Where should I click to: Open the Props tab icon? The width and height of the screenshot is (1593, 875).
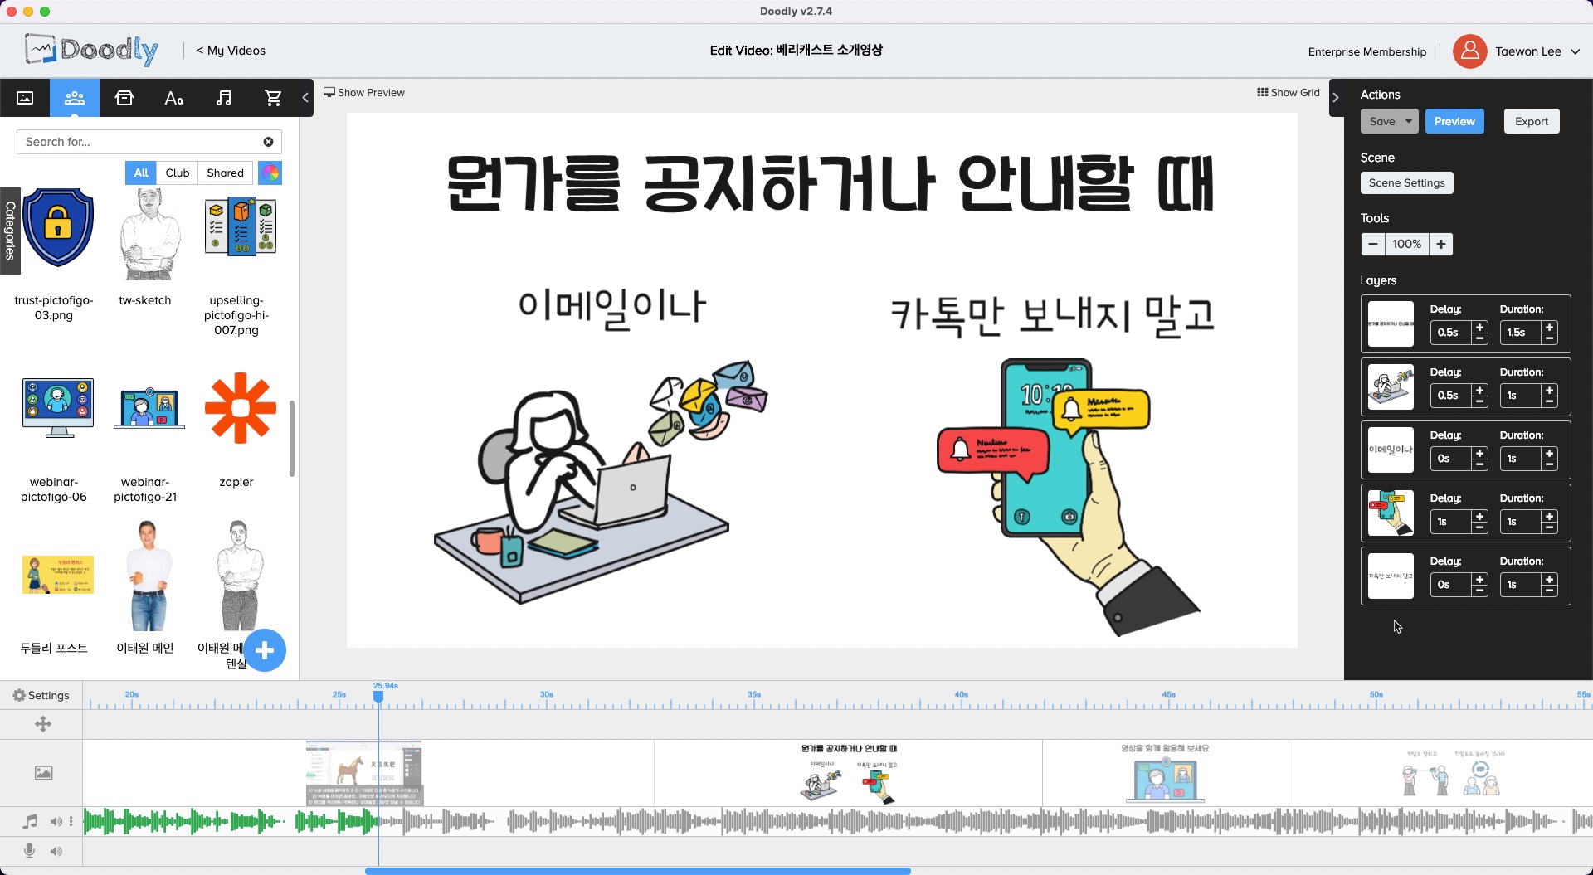tap(124, 98)
